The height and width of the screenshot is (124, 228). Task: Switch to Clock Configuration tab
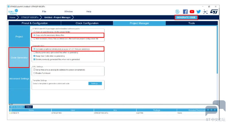click(x=87, y=23)
